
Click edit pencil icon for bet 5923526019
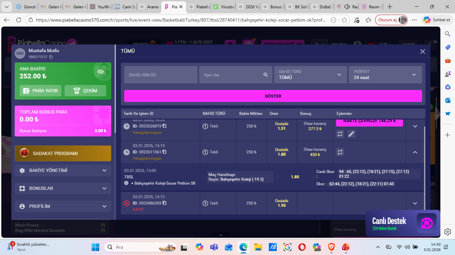[x=351, y=134]
